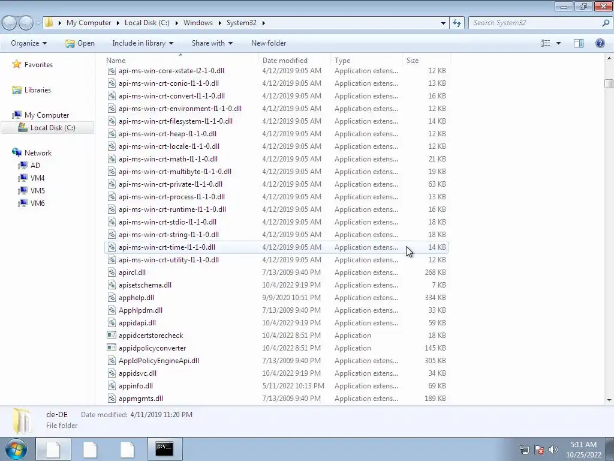Click the search magnifier icon

click(606, 23)
